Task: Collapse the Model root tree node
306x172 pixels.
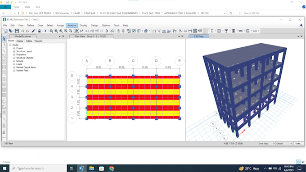Action: click(10, 45)
